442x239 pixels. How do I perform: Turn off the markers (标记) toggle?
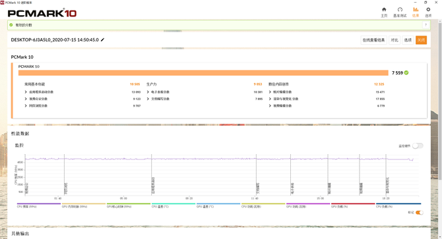point(419,213)
